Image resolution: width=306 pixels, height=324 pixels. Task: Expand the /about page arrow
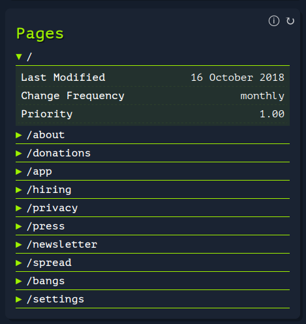(x=19, y=135)
